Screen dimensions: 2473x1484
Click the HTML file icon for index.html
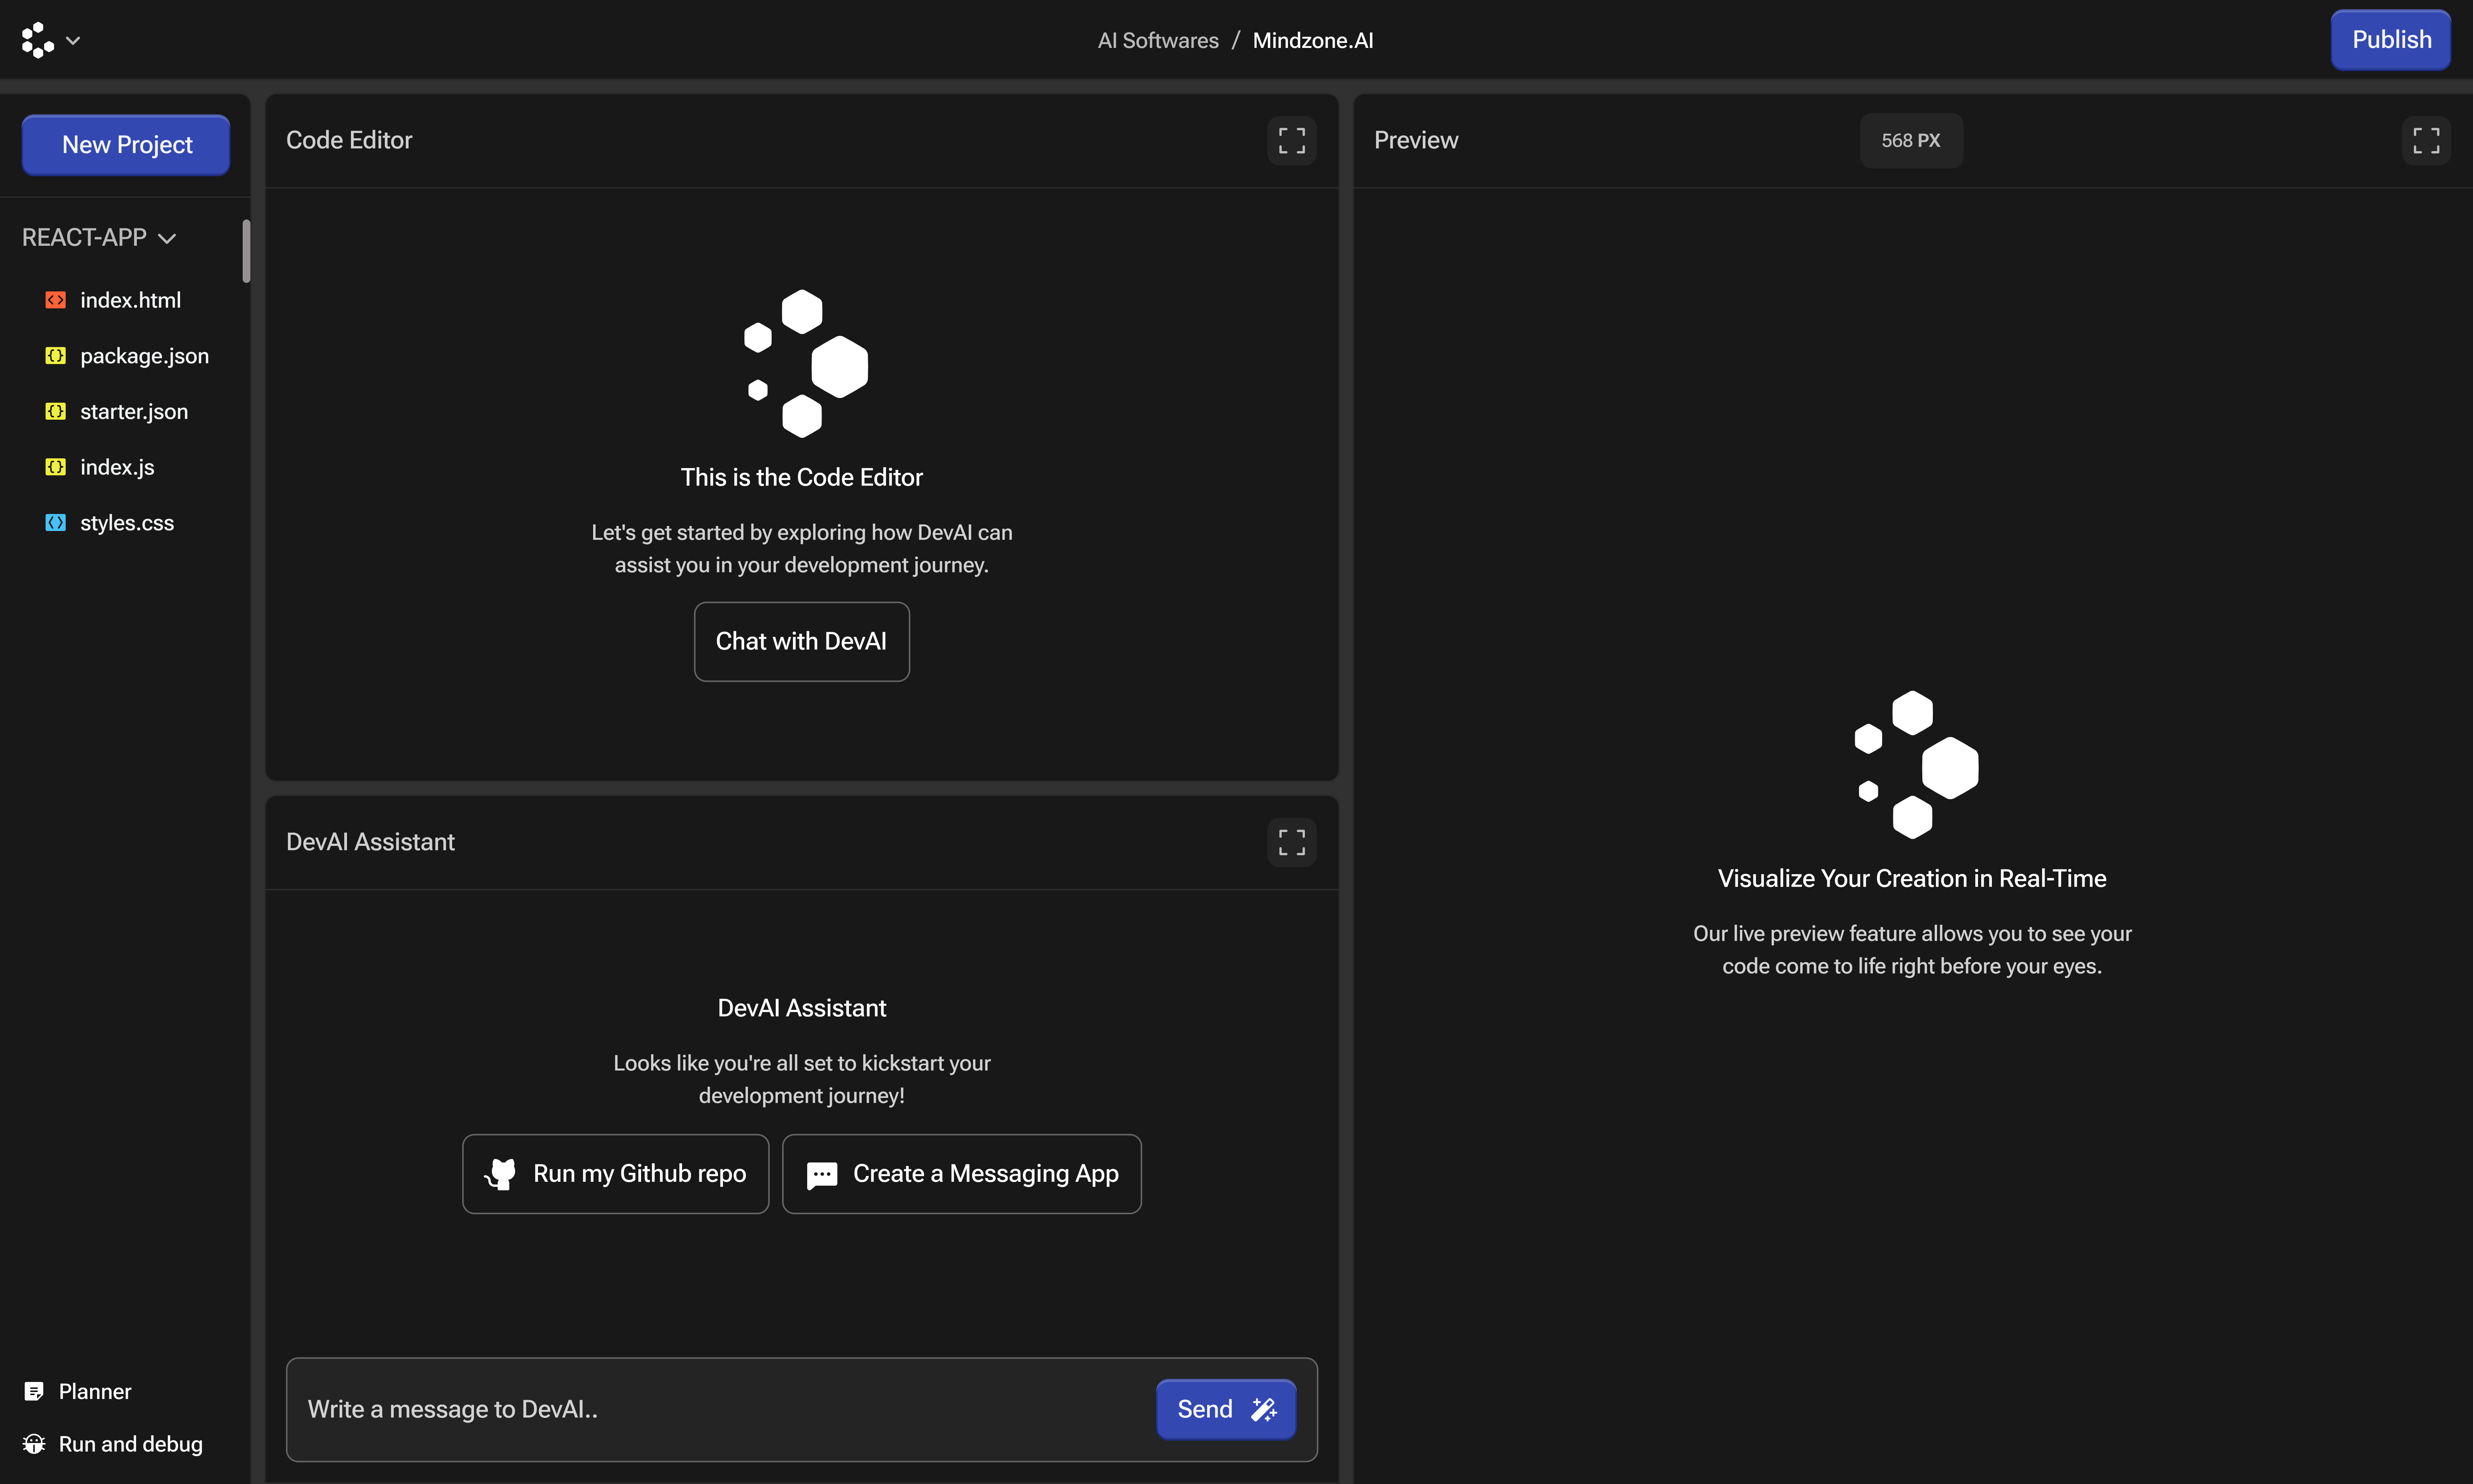point(56,300)
